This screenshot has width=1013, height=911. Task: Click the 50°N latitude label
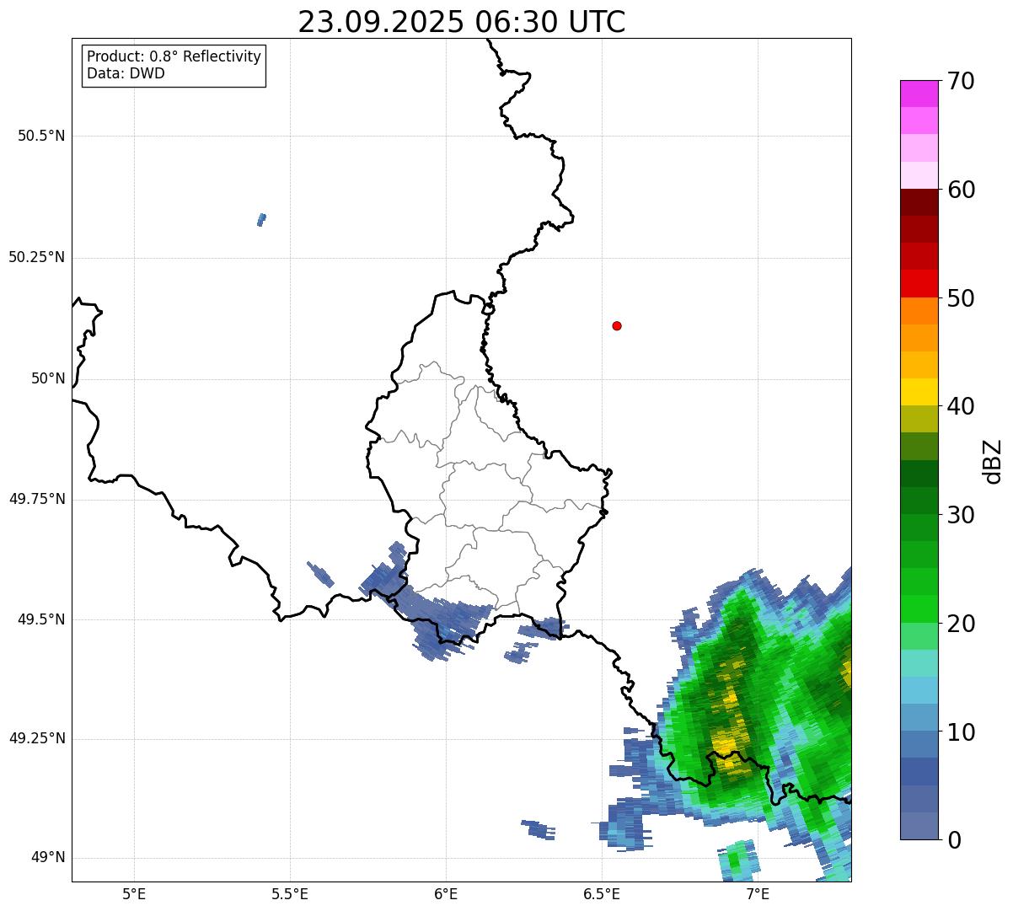48,378
